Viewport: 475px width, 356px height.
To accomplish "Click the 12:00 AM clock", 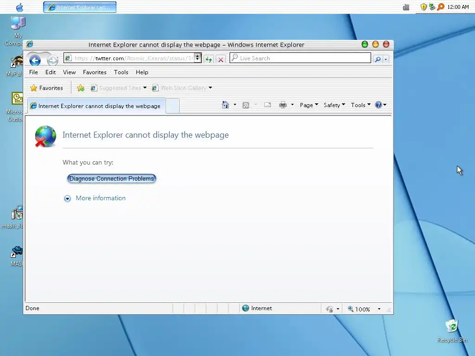I will coord(458,7).
